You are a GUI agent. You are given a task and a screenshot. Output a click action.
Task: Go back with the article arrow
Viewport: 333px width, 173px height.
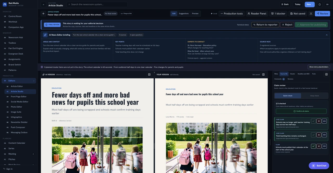coord(43,14)
